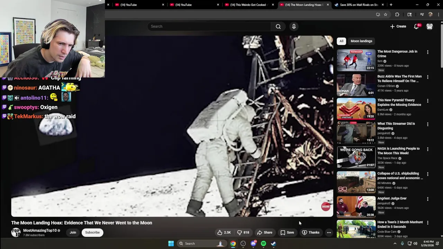Open Spotify from the taskbar
This screenshot has height=249, width=443.
click(263, 243)
